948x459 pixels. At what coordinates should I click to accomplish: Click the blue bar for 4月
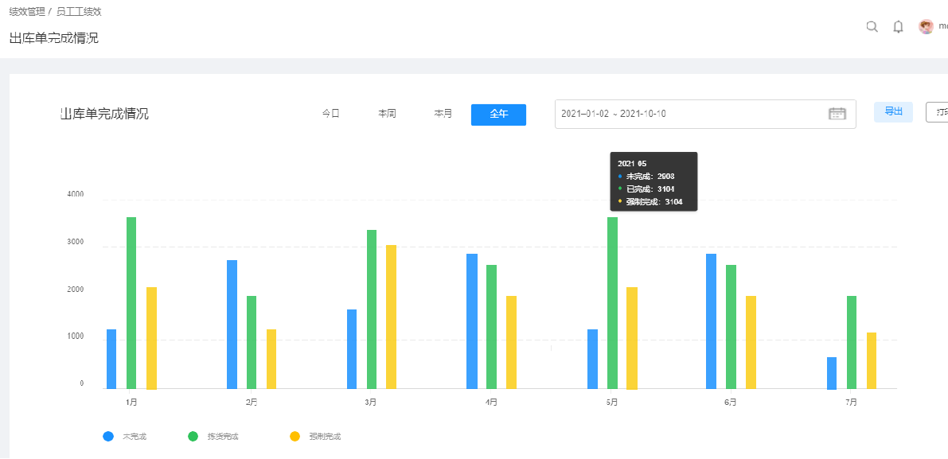coord(472,321)
